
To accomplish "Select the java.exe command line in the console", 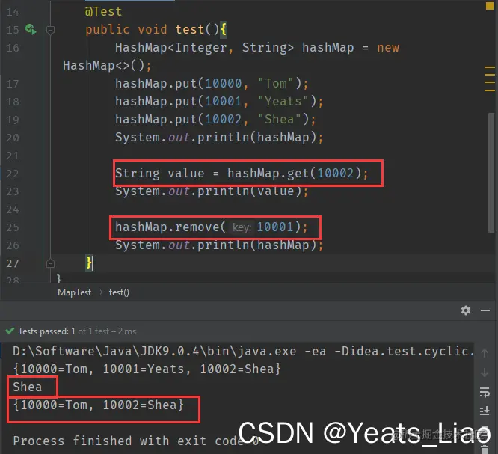I will click(243, 351).
